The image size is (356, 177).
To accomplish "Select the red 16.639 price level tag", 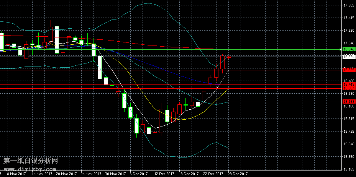I will [x=348, y=70].
